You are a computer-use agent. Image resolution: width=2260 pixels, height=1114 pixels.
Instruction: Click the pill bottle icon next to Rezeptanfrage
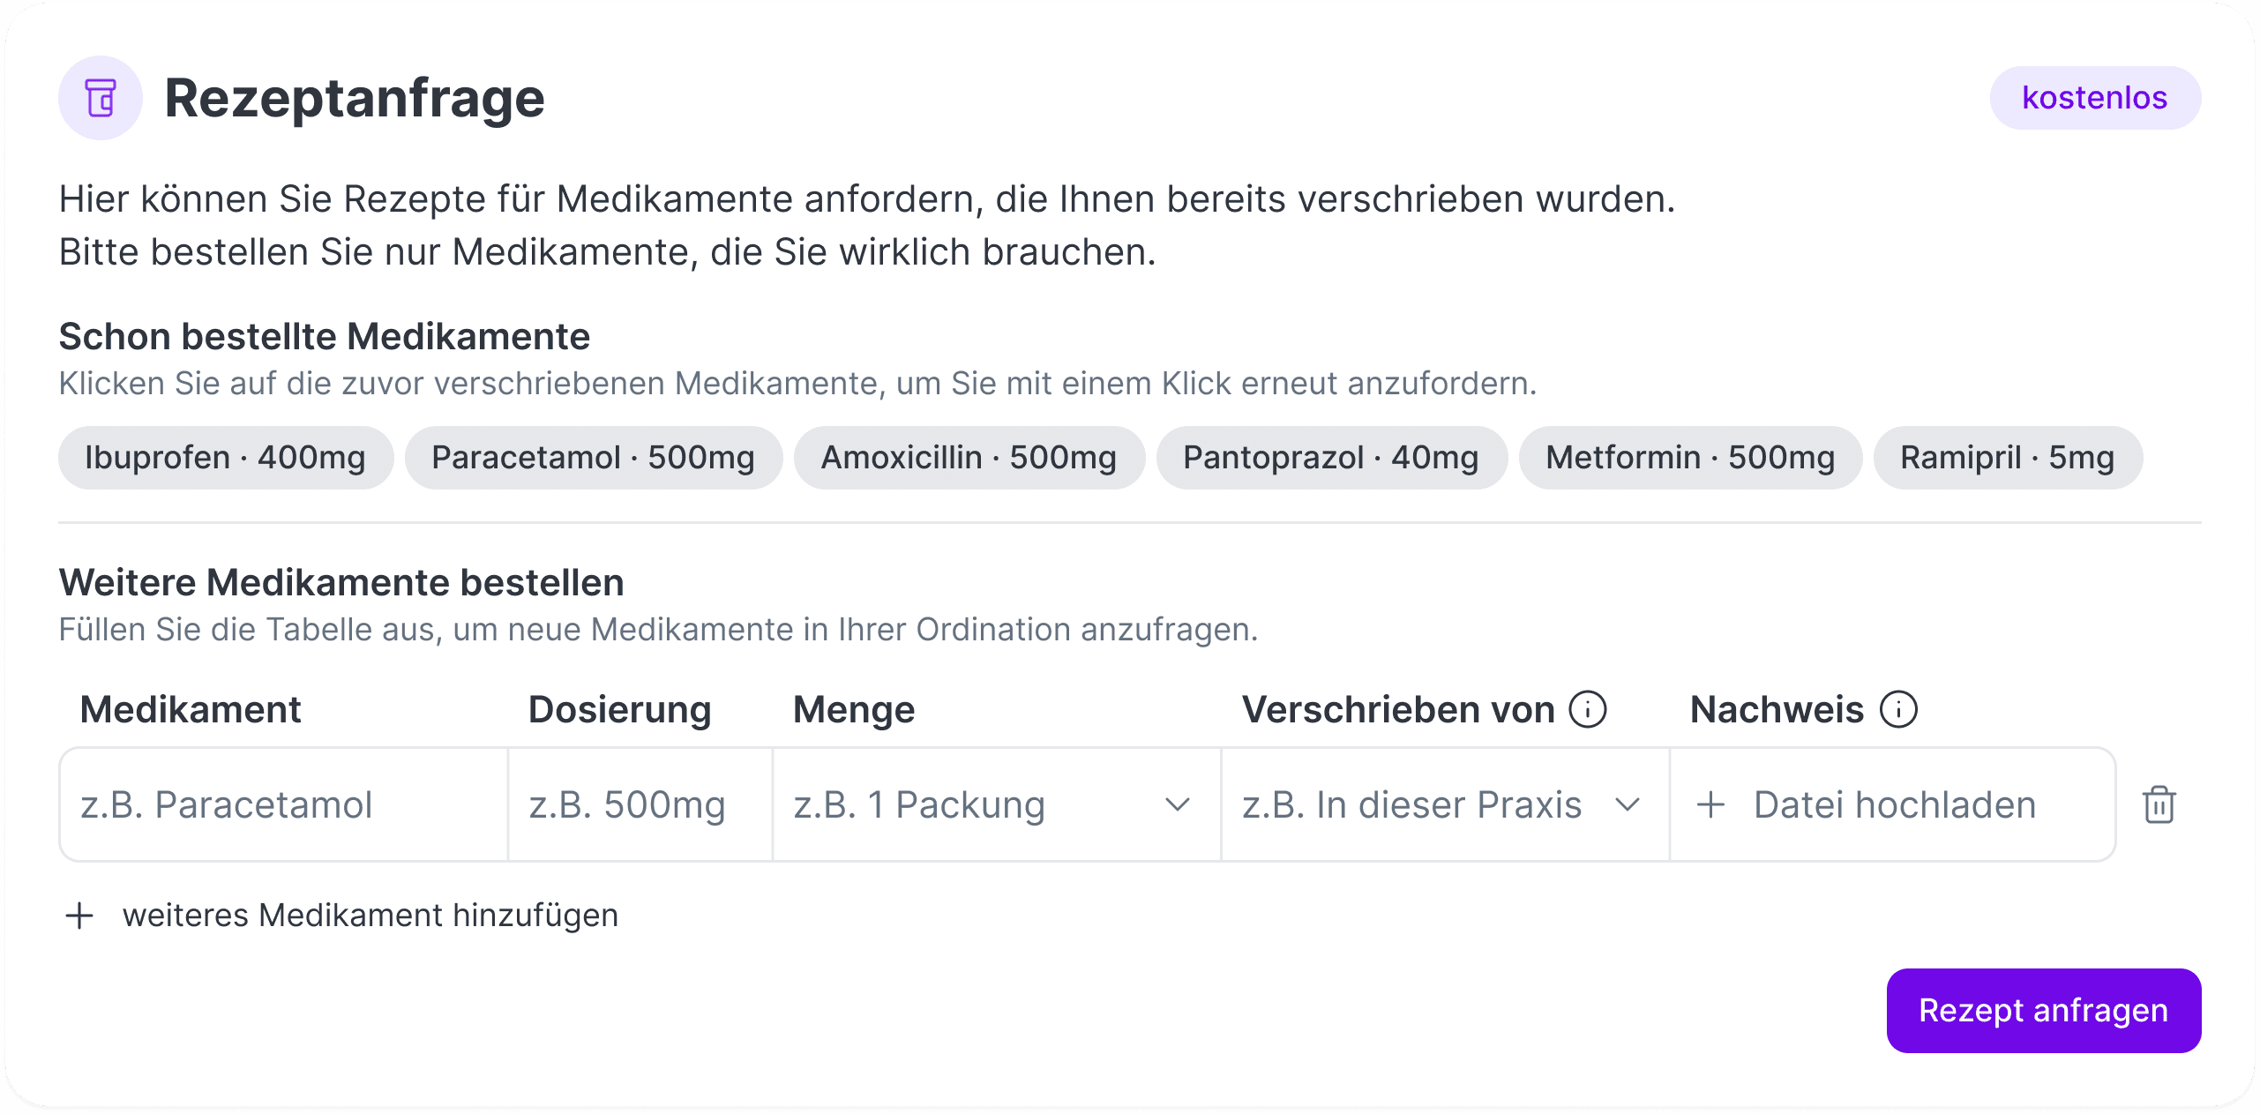tap(100, 97)
